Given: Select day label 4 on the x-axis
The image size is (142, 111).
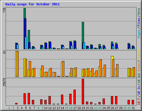Looking at the screenshot, I should click(x=22, y=108).
